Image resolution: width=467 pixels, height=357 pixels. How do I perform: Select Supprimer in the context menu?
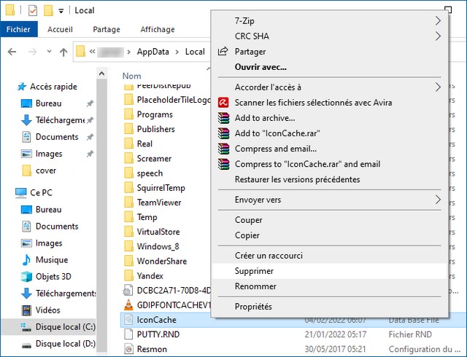(x=254, y=270)
